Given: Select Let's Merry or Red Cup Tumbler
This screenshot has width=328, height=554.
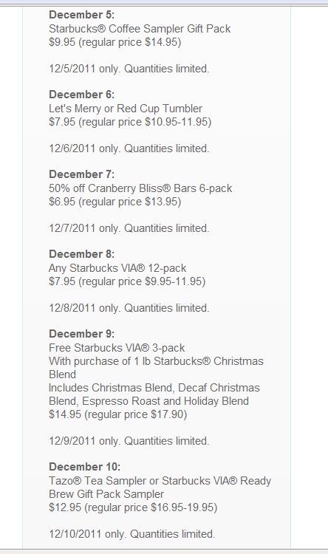Looking at the screenshot, I should coord(126,109).
